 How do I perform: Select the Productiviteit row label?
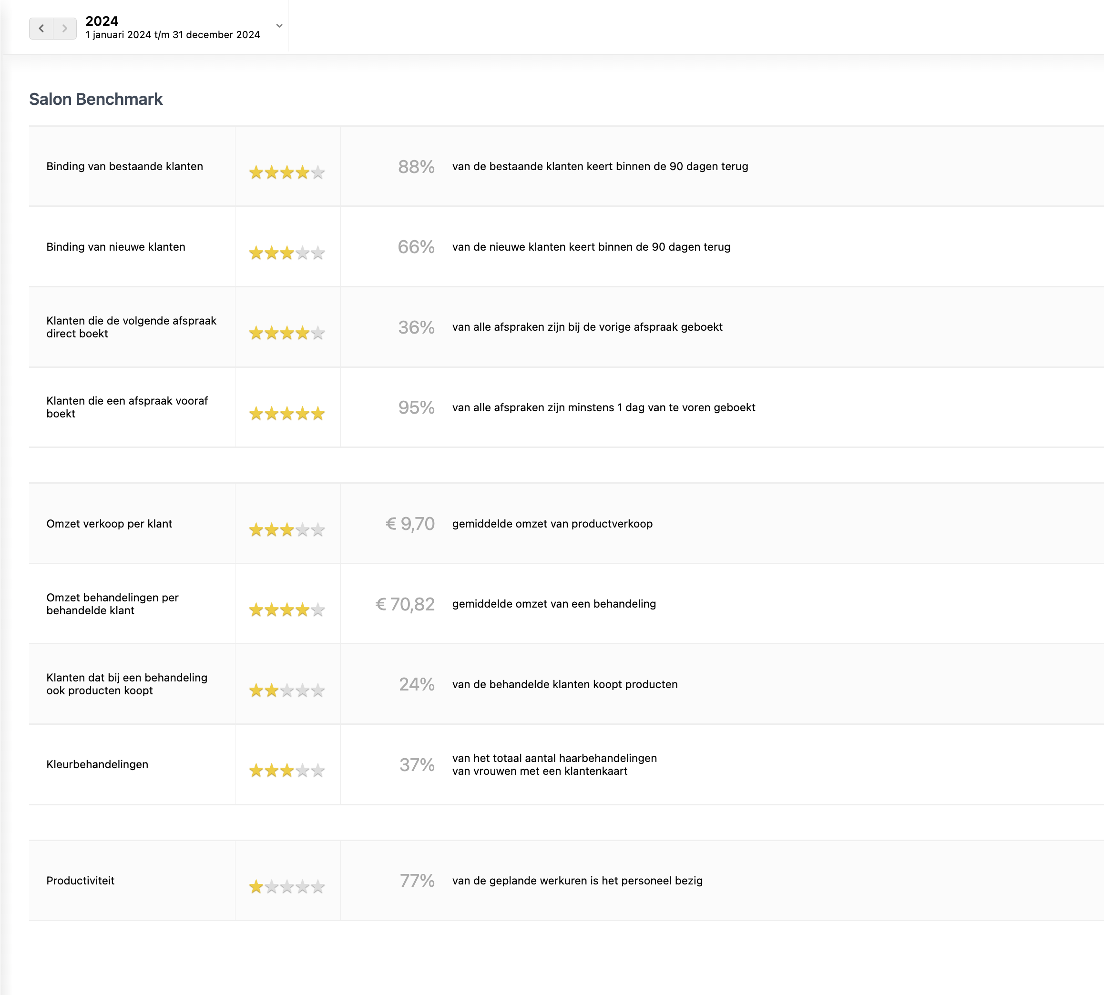(x=81, y=881)
